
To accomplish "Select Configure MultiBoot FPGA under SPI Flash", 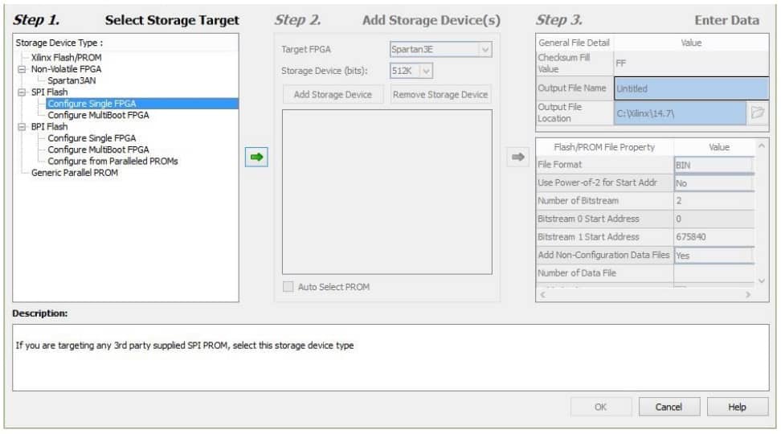I will (97, 115).
